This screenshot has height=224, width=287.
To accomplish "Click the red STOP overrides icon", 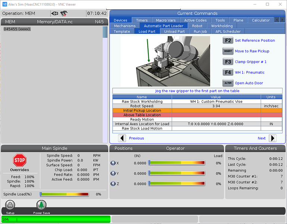I will point(19,160).
